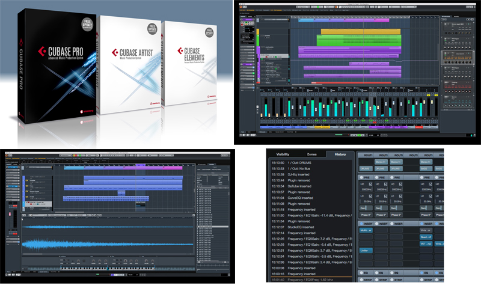Select the 15:12:34 EQ5Gain -3.5 dB entry
Viewport: 481px width, 286px height.
(x=311, y=257)
